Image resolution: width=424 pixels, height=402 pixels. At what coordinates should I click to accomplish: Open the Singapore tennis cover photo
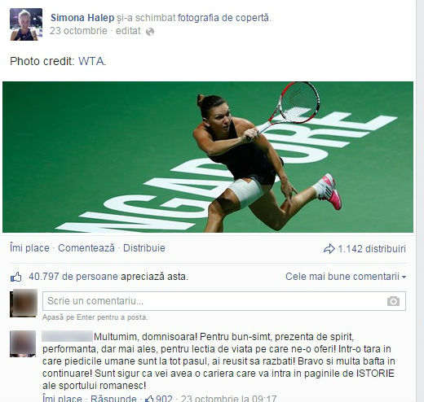click(208, 157)
